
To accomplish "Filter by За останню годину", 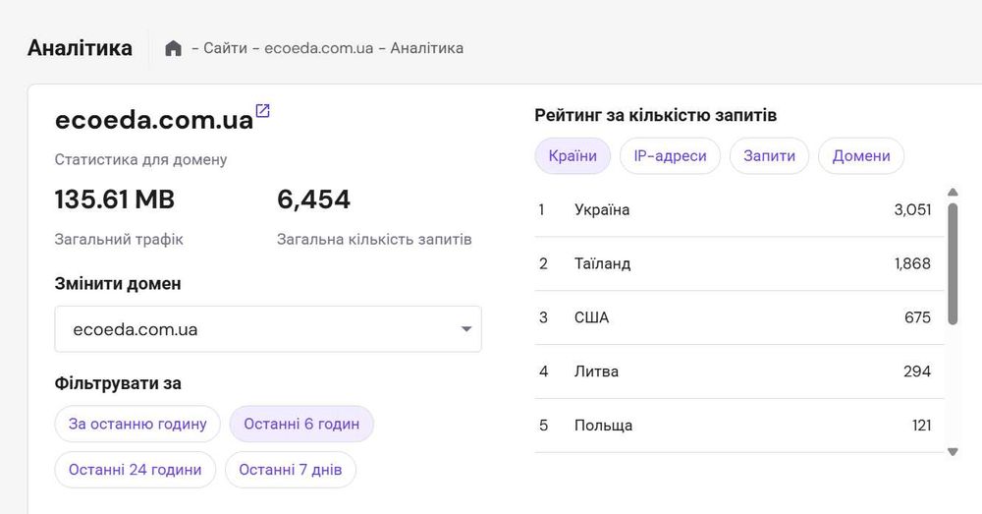I will [137, 424].
